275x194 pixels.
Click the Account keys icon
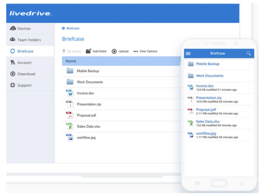(x=13, y=62)
